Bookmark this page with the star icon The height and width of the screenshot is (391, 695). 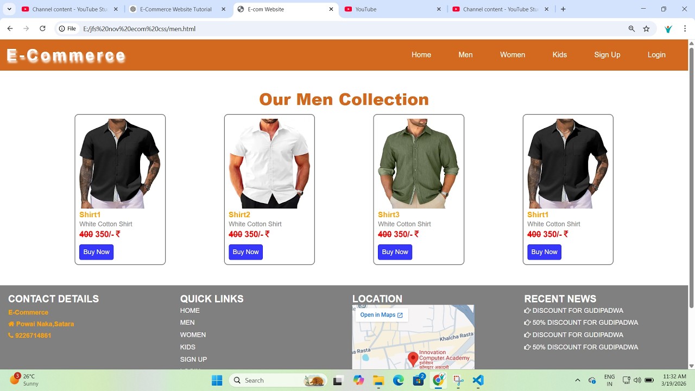pyautogui.click(x=646, y=29)
